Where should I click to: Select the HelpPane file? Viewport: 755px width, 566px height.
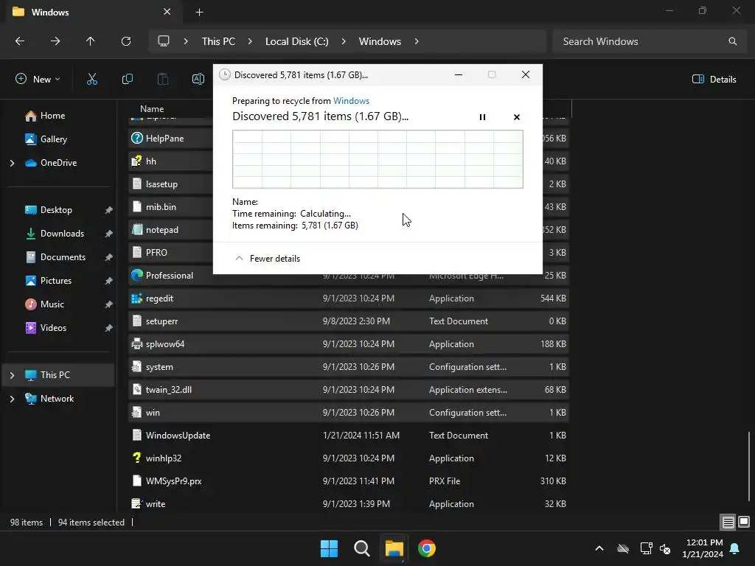click(x=164, y=138)
